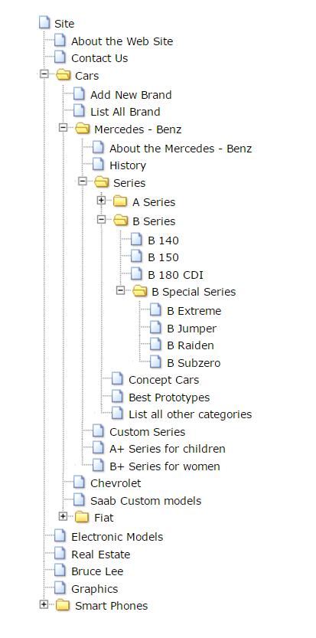This screenshot has height=638, width=316.
Task: Select B Subzero in the tree
Action: tap(194, 362)
